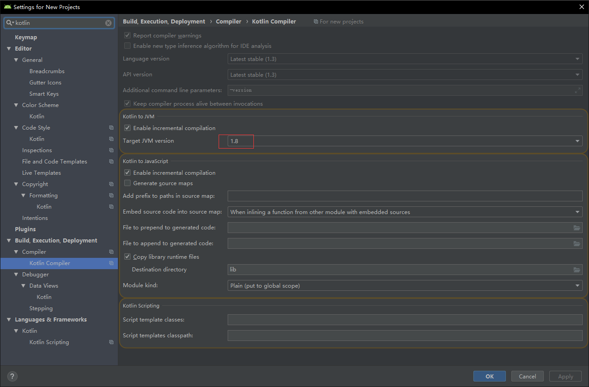The image size is (589, 387).
Task: Select Keymap in settings tree
Action: (26, 37)
